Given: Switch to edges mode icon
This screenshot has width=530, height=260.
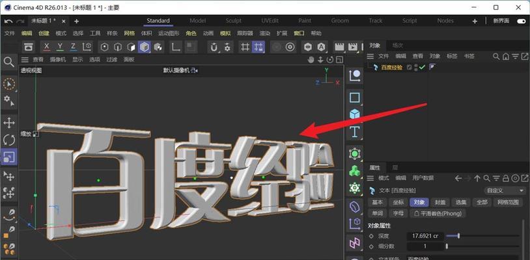Looking at the screenshot, I should (x=118, y=47).
